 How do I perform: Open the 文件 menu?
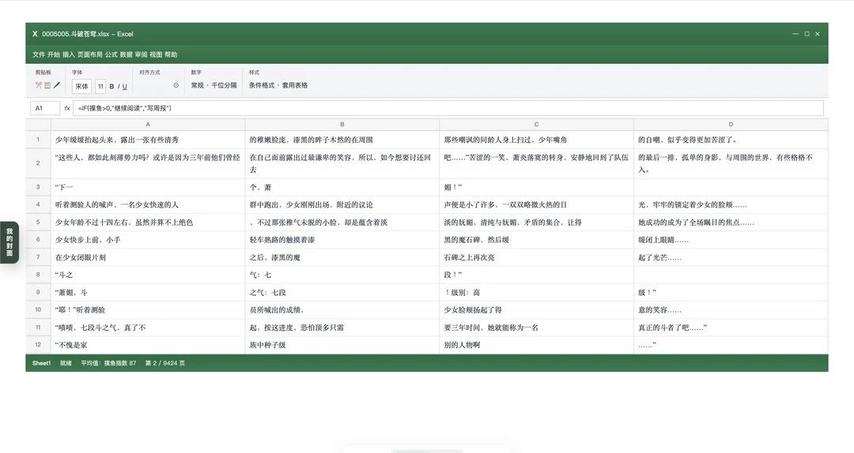point(39,54)
